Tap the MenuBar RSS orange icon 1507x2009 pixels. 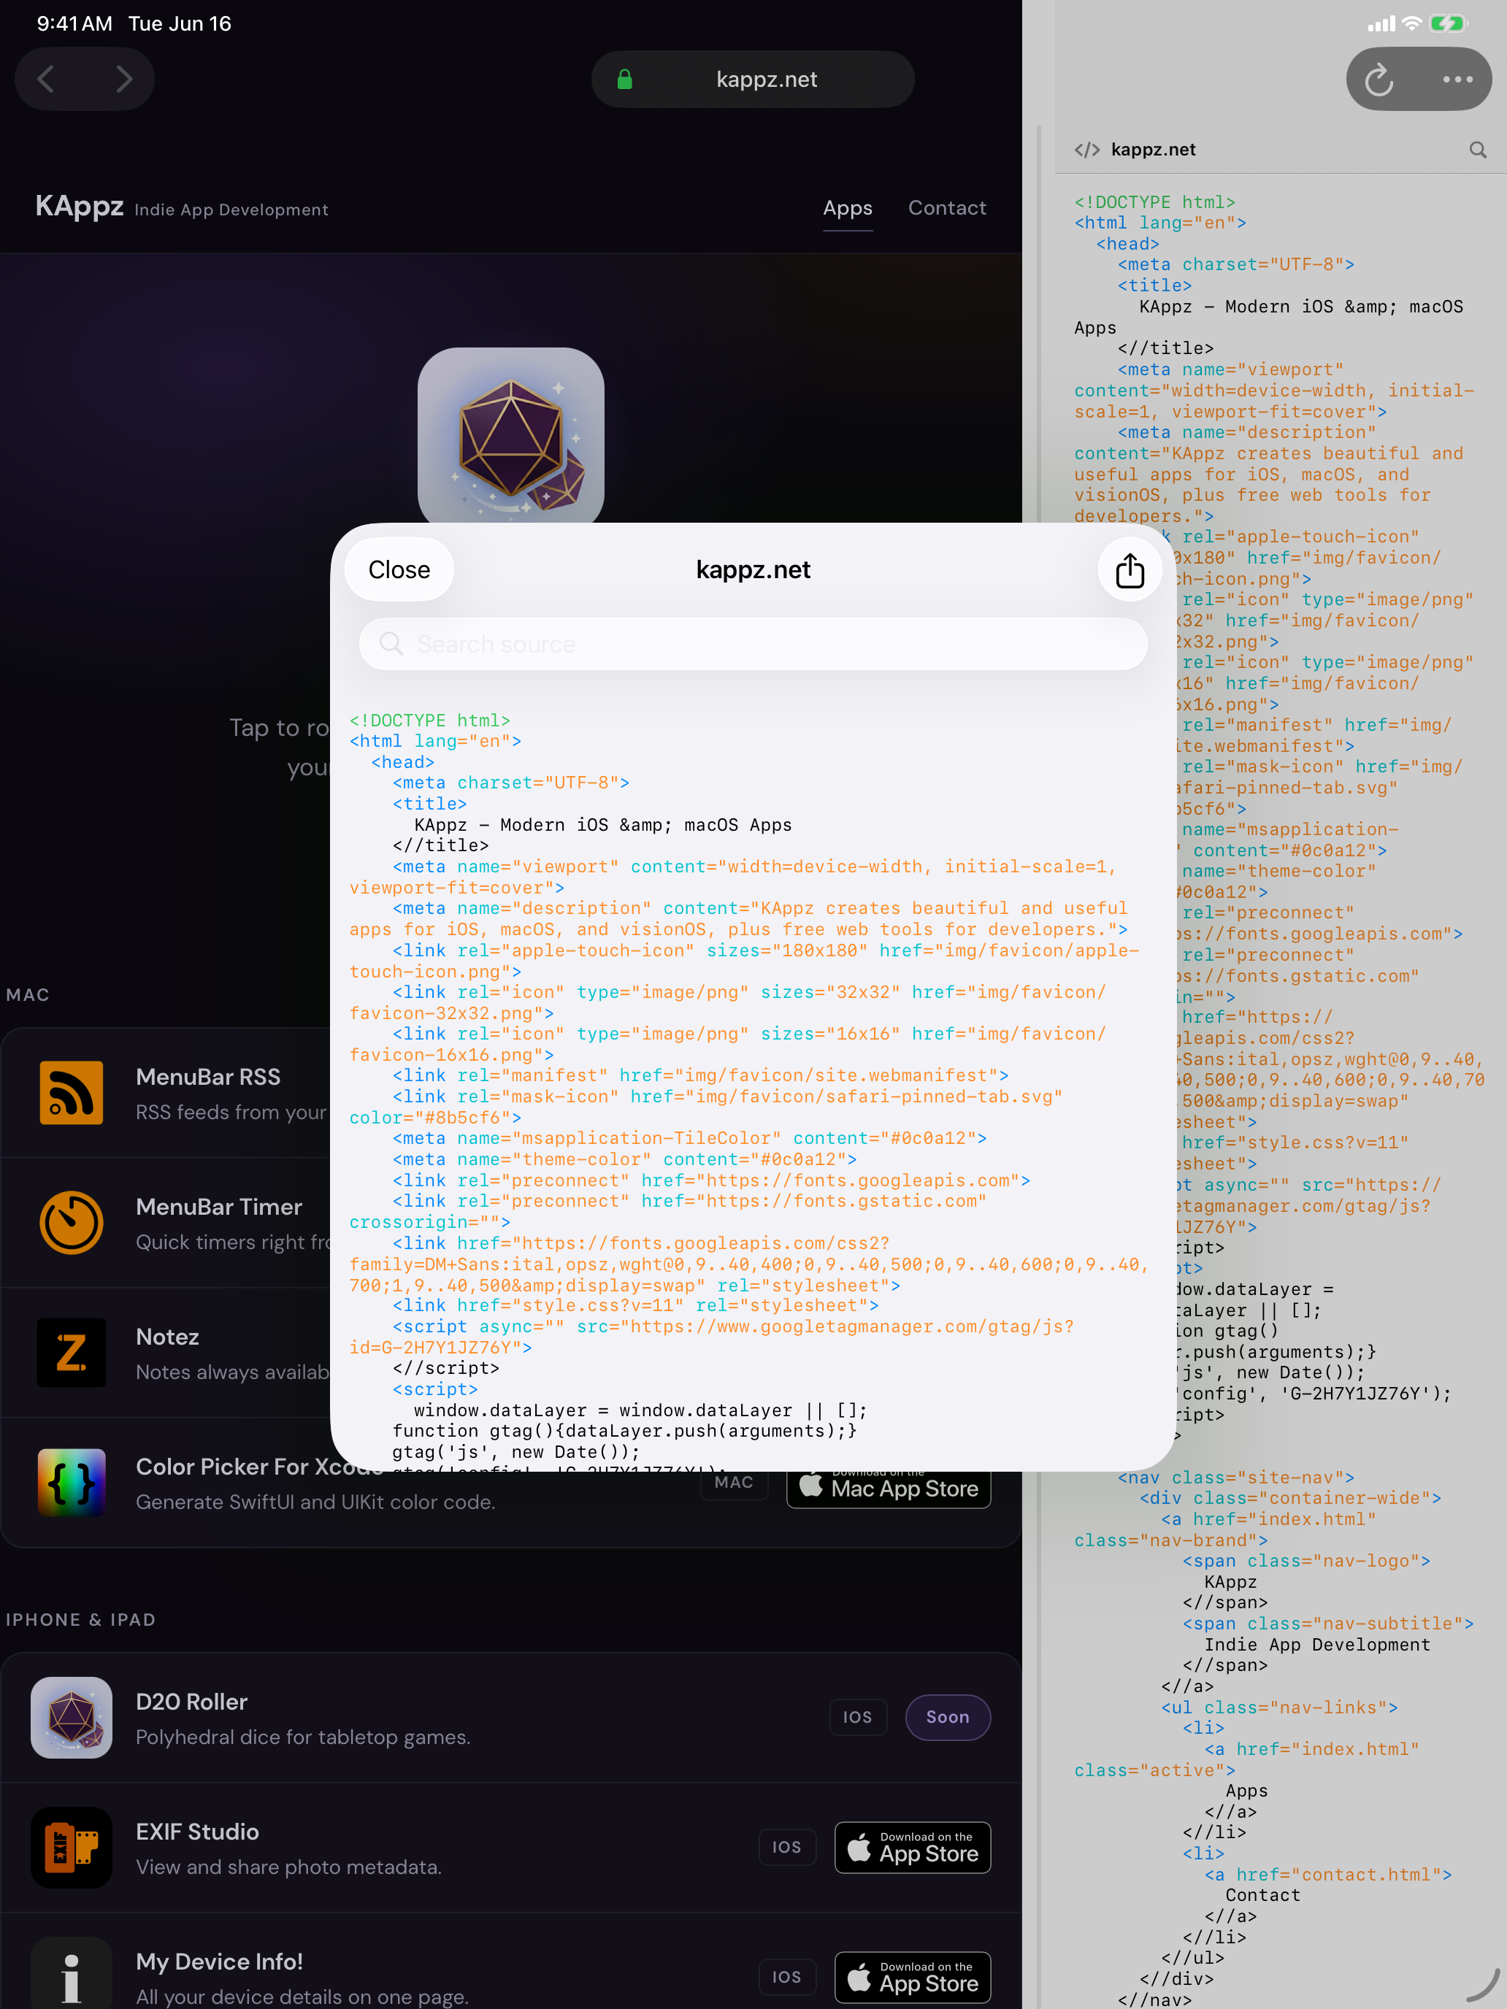72,1093
